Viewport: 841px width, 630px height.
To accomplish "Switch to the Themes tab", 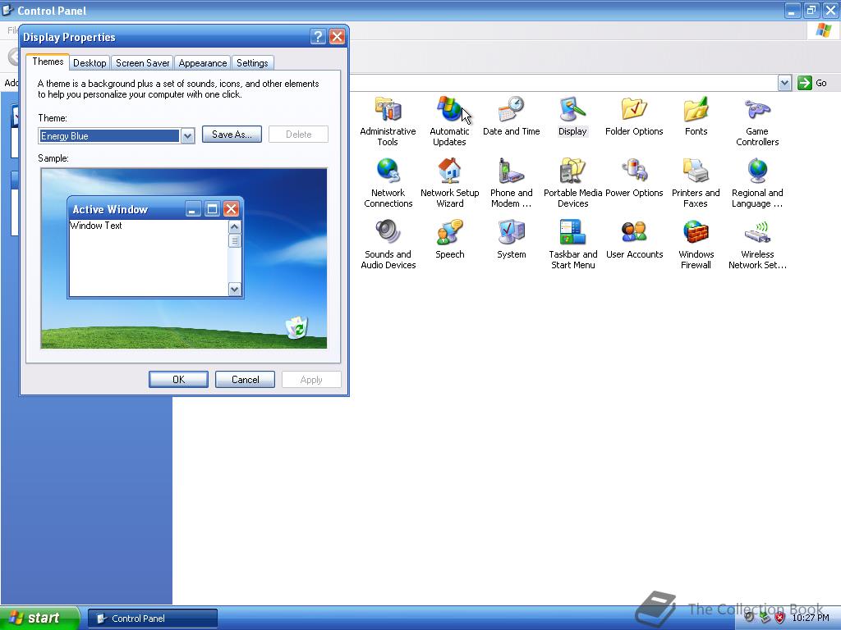I will (48, 62).
